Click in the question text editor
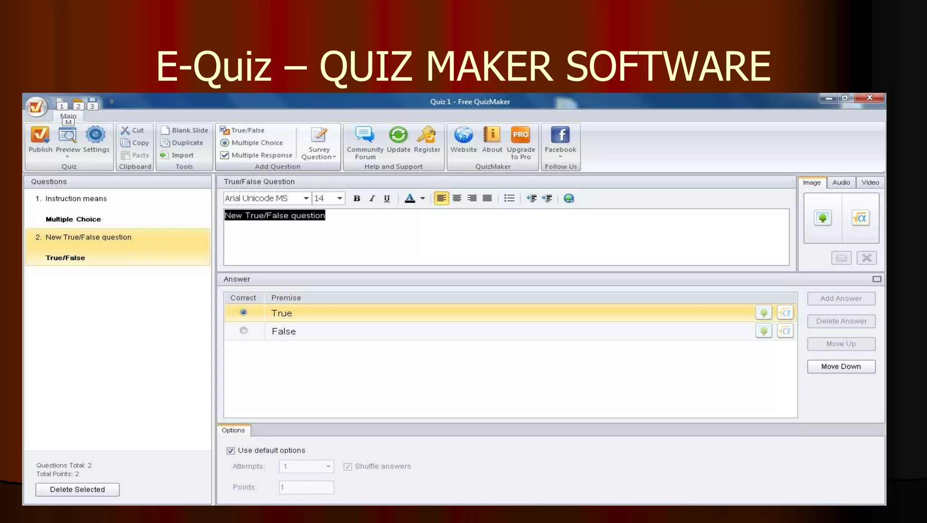 506,237
